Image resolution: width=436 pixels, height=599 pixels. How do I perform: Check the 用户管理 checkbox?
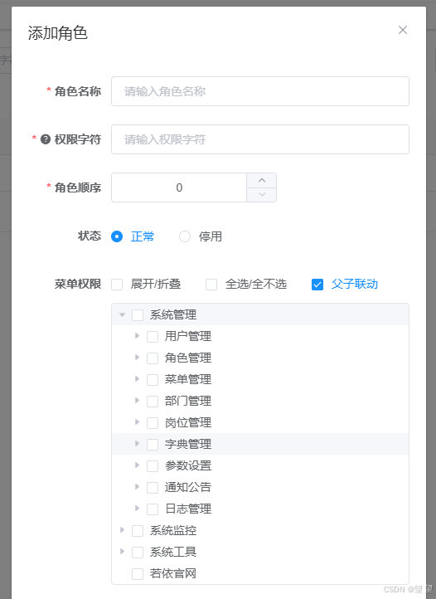(x=153, y=337)
